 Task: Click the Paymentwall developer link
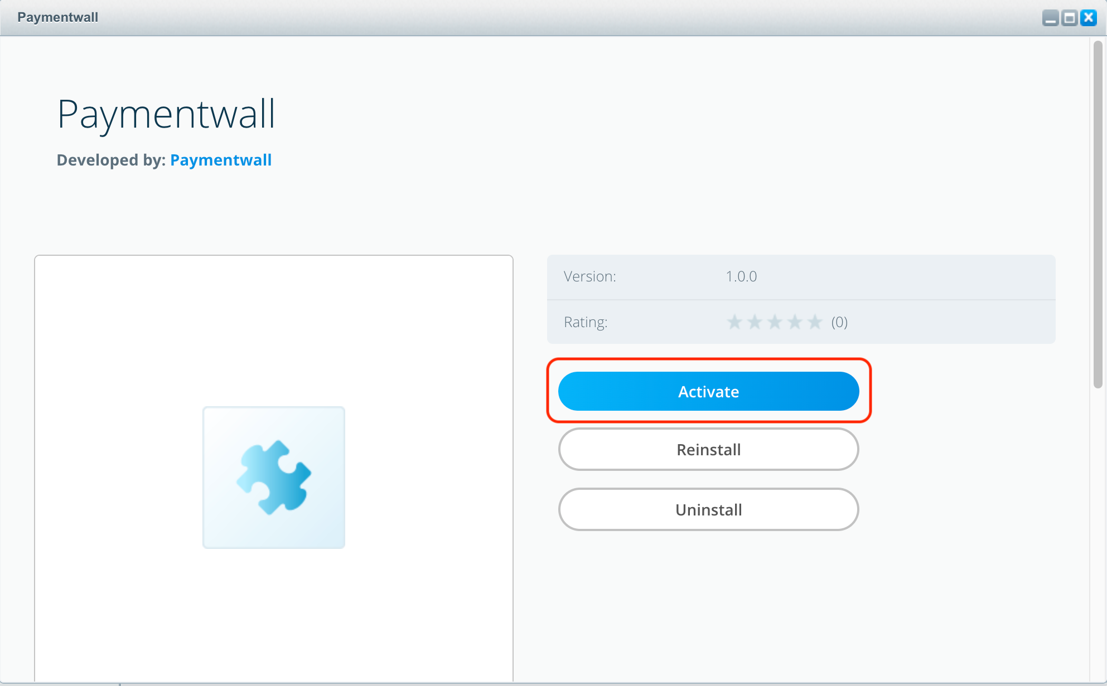(x=221, y=160)
